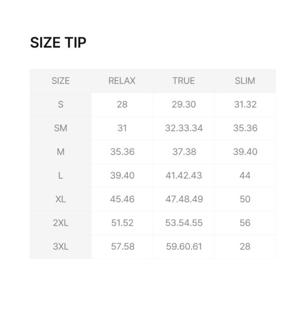Image resolution: width=307 pixels, height=334 pixels.
Task: Select the 31.32 cell in SLIM column
Action: [245, 104]
